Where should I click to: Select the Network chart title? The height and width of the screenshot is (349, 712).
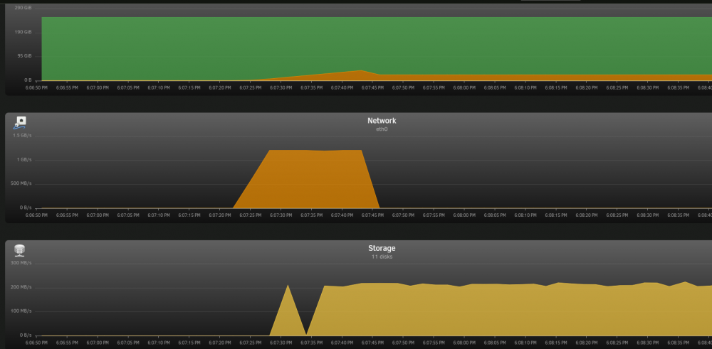tap(382, 121)
